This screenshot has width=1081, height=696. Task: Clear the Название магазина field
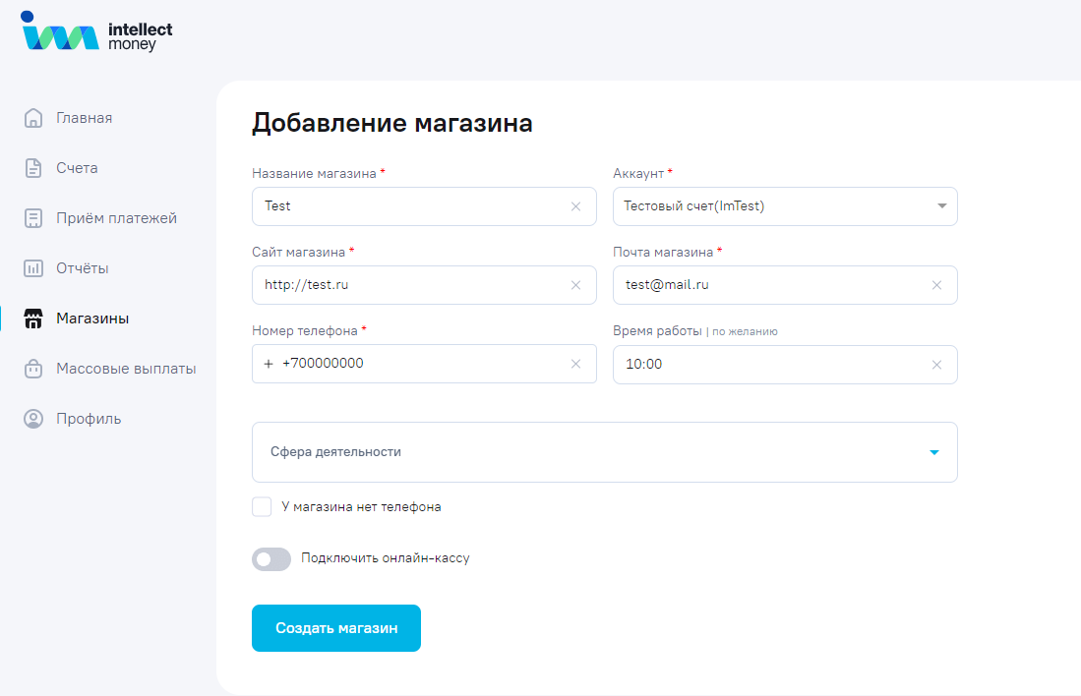coord(575,206)
